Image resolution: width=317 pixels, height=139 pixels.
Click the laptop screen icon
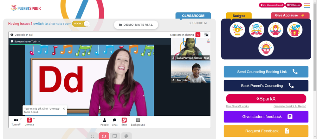[115, 136]
